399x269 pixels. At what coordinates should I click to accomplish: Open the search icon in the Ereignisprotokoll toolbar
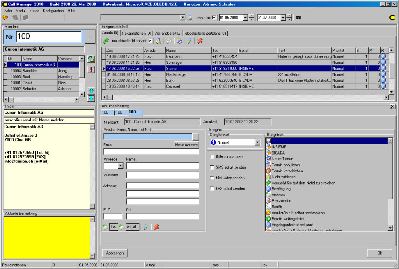click(158, 40)
